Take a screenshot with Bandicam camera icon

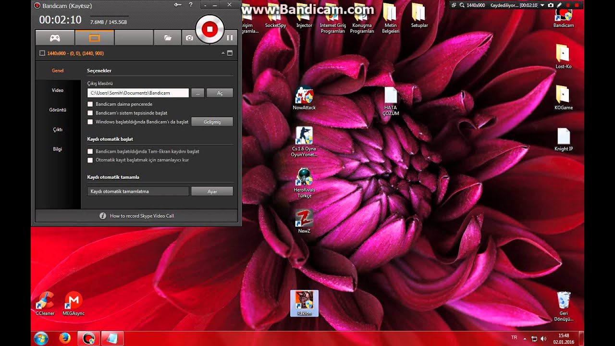(189, 37)
